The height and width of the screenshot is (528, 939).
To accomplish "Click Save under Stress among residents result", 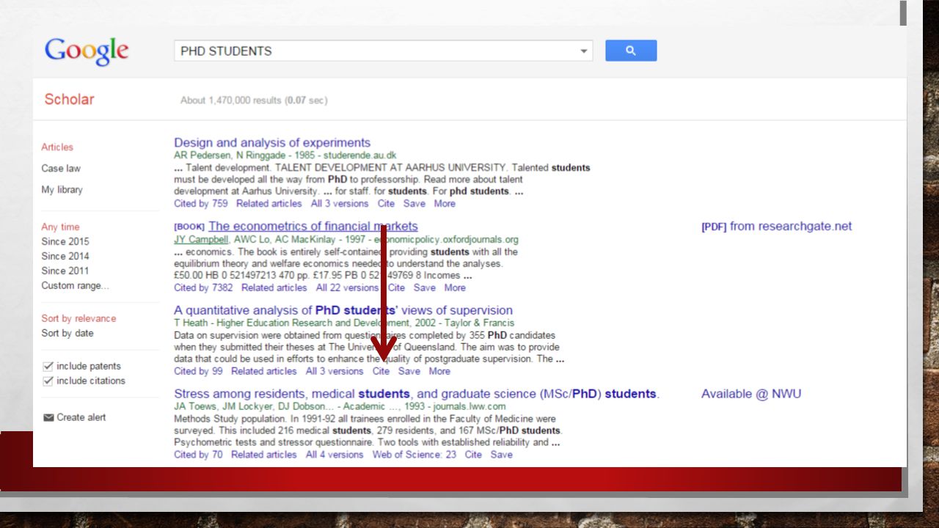I will (x=502, y=455).
